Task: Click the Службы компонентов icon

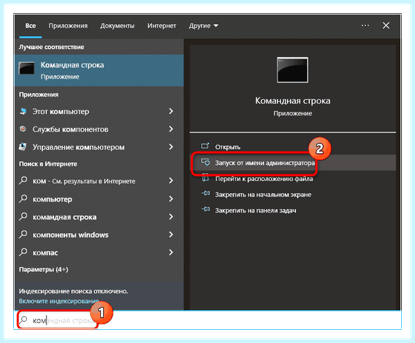Action: 23,129
